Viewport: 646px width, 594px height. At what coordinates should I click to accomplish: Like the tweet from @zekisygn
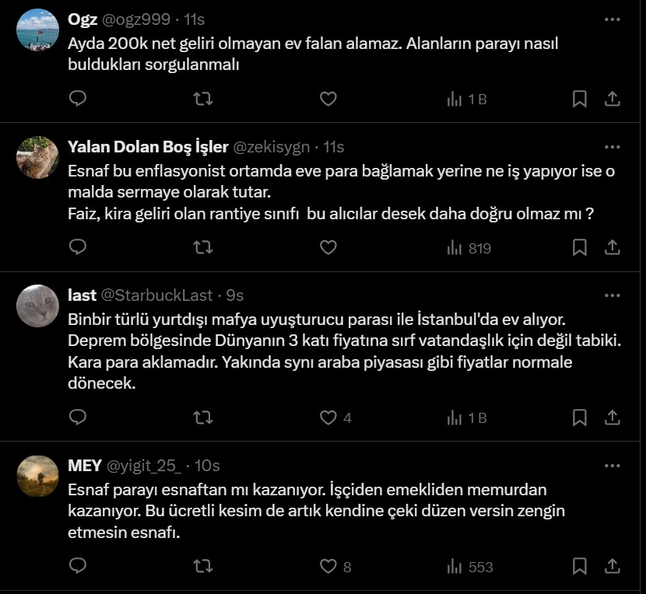point(328,247)
